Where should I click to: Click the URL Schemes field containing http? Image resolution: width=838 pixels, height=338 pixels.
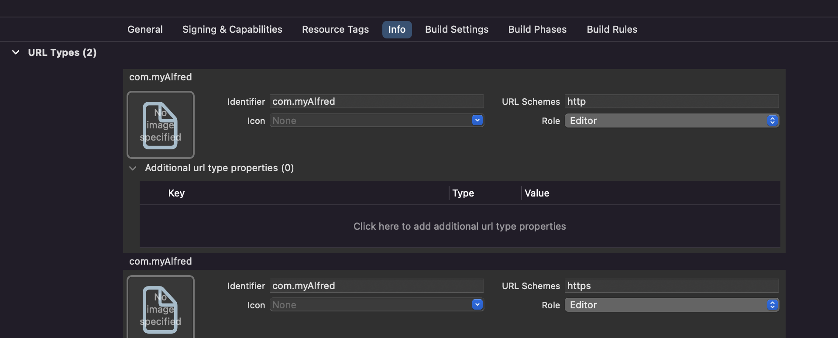671,102
